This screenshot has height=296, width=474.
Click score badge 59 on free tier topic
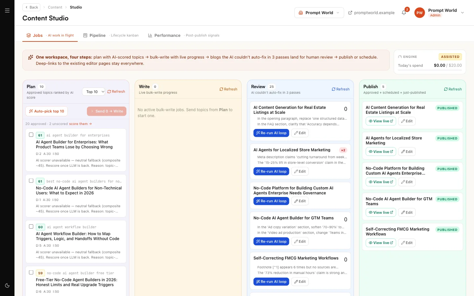coord(40,273)
